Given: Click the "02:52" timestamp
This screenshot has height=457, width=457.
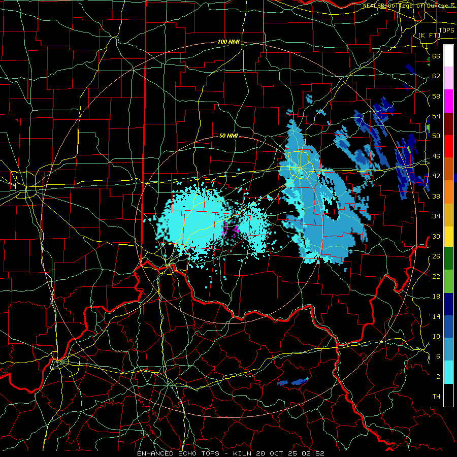Looking at the screenshot, I should click(x=313, y=453).
